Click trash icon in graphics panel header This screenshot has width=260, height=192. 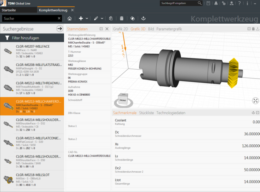coord(253,29)
